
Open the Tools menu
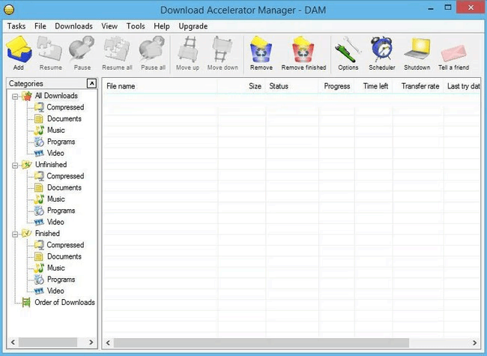(x=136, y=26)
